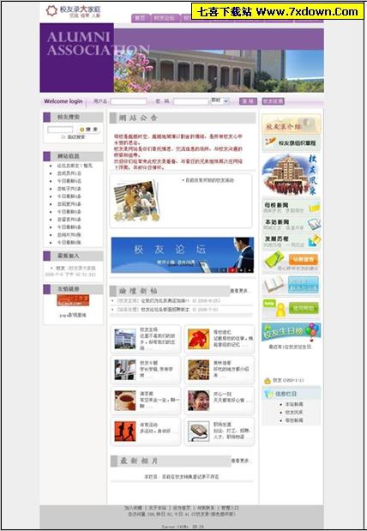
Task: Open the 校友录介绍 introduction banner
Action: click(292, 125)
